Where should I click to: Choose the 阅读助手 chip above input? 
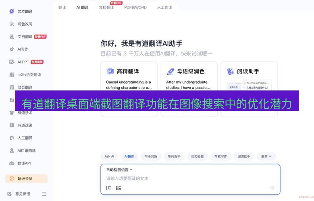tap(244, 156)
